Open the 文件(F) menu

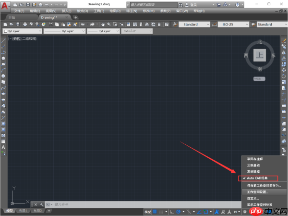pos(19,11)
